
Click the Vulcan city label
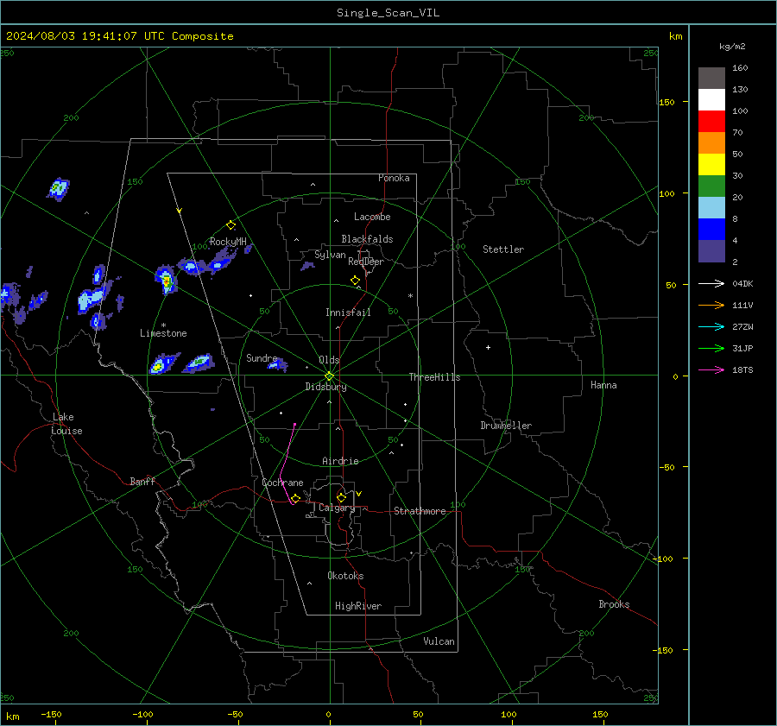click(439, 641)
